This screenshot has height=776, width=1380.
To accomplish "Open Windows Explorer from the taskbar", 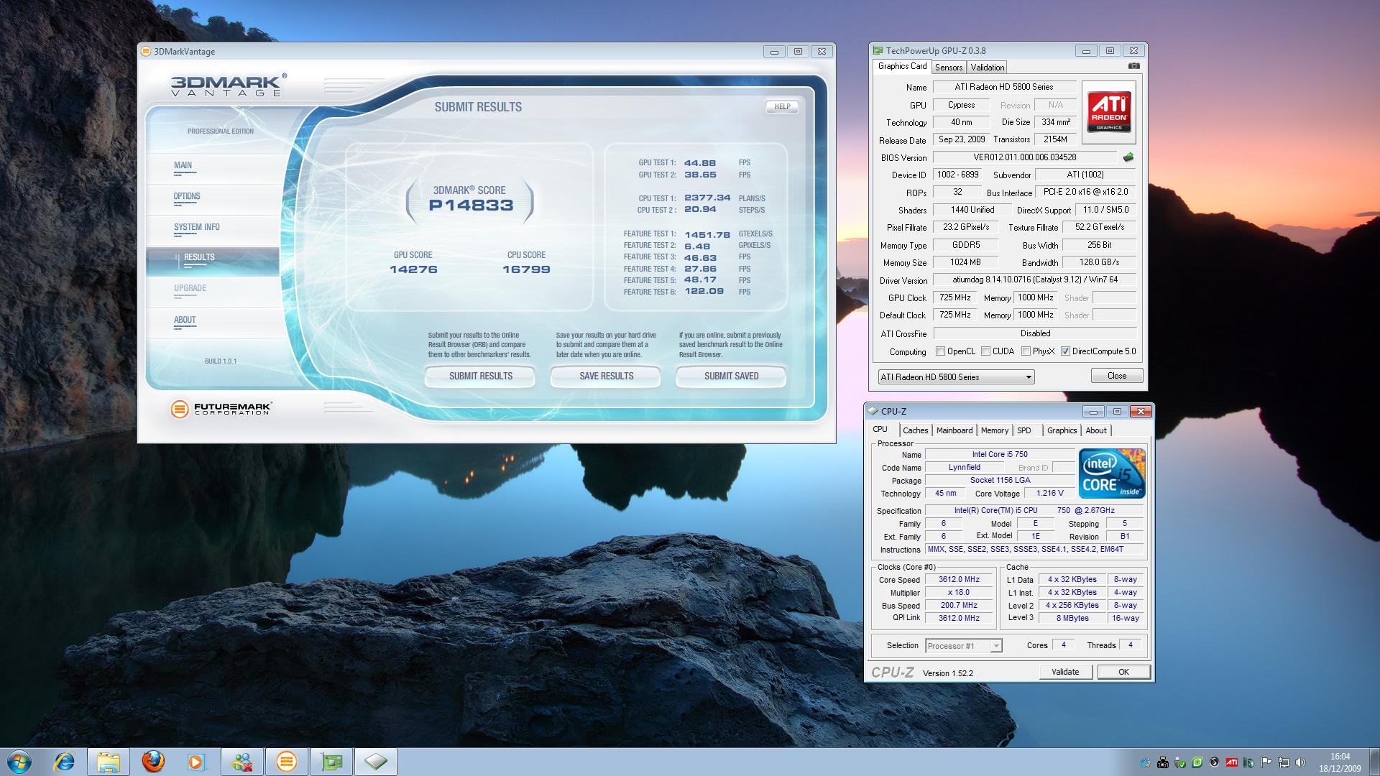I will [109, 762].
